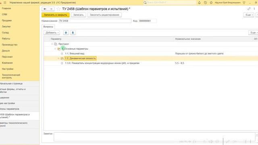
Task: Click the value 5,5 - 8,5
Action: tap(179, 63)
